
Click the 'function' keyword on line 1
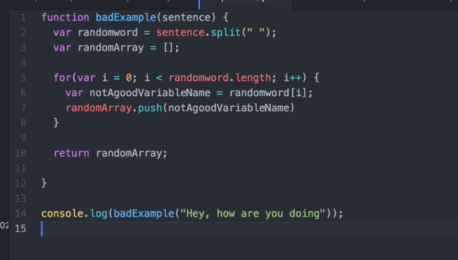pyautogui.click(x=65, y=18)
